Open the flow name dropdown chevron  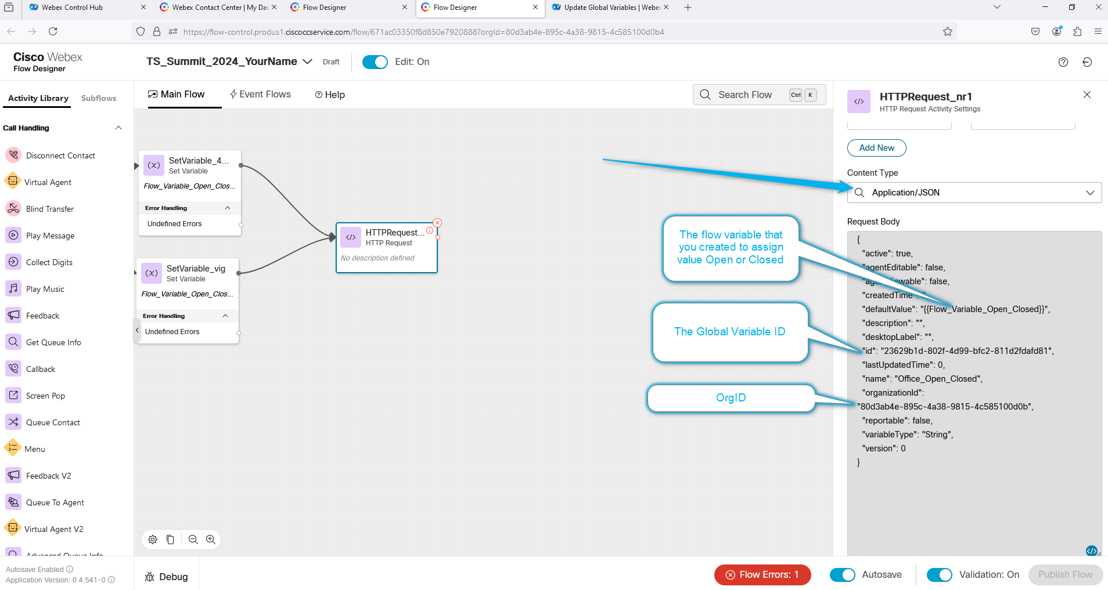308,61
